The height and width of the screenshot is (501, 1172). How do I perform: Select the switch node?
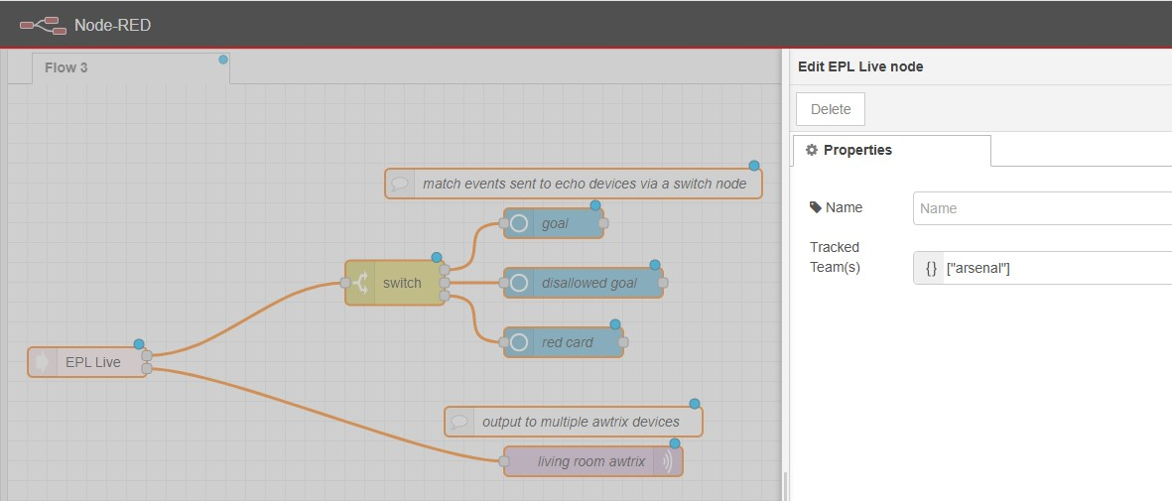click(395, 283)
